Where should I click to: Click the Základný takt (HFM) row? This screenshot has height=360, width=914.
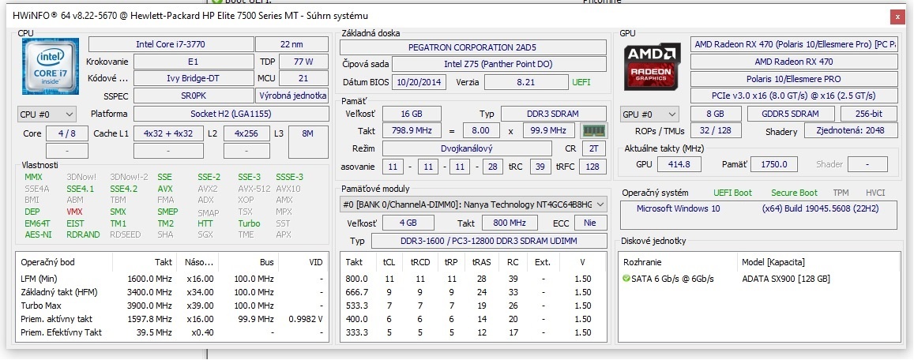pos(172,292)
